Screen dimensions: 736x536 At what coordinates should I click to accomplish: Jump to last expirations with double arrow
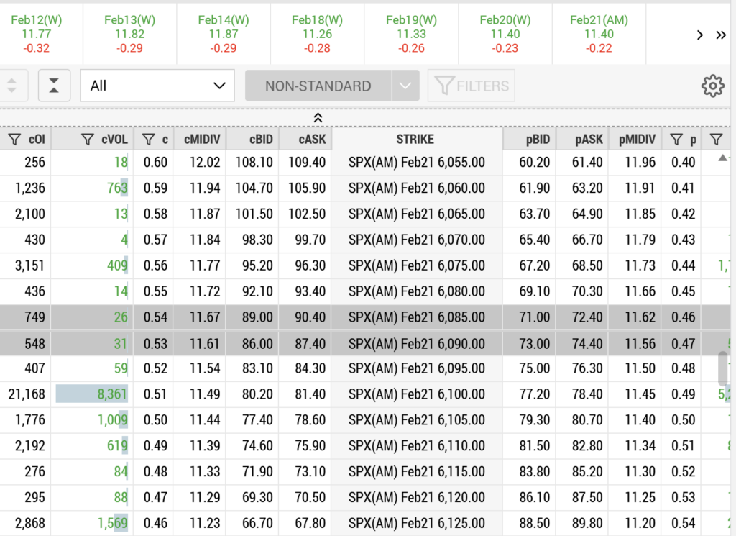pos(721,35)
